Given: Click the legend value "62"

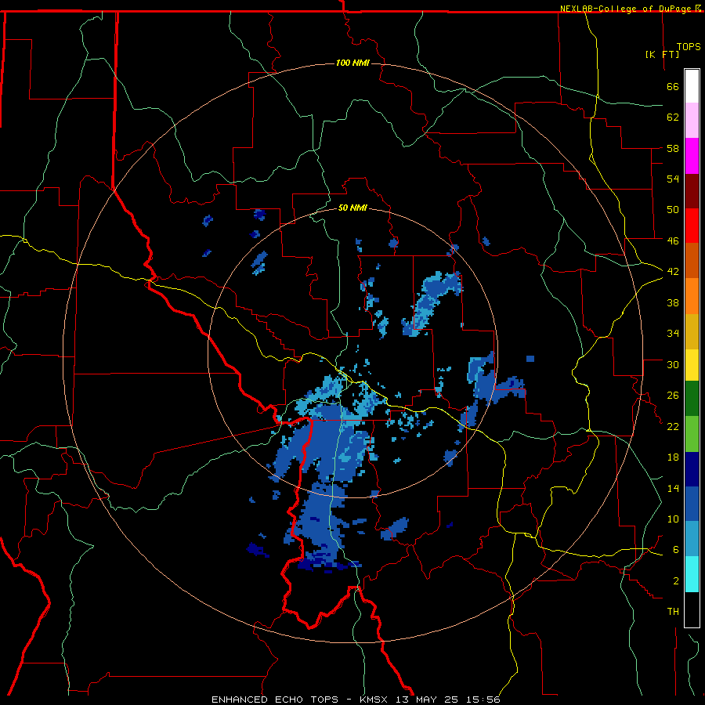Looking at the screenshot, I should click(x=673, y=117).
